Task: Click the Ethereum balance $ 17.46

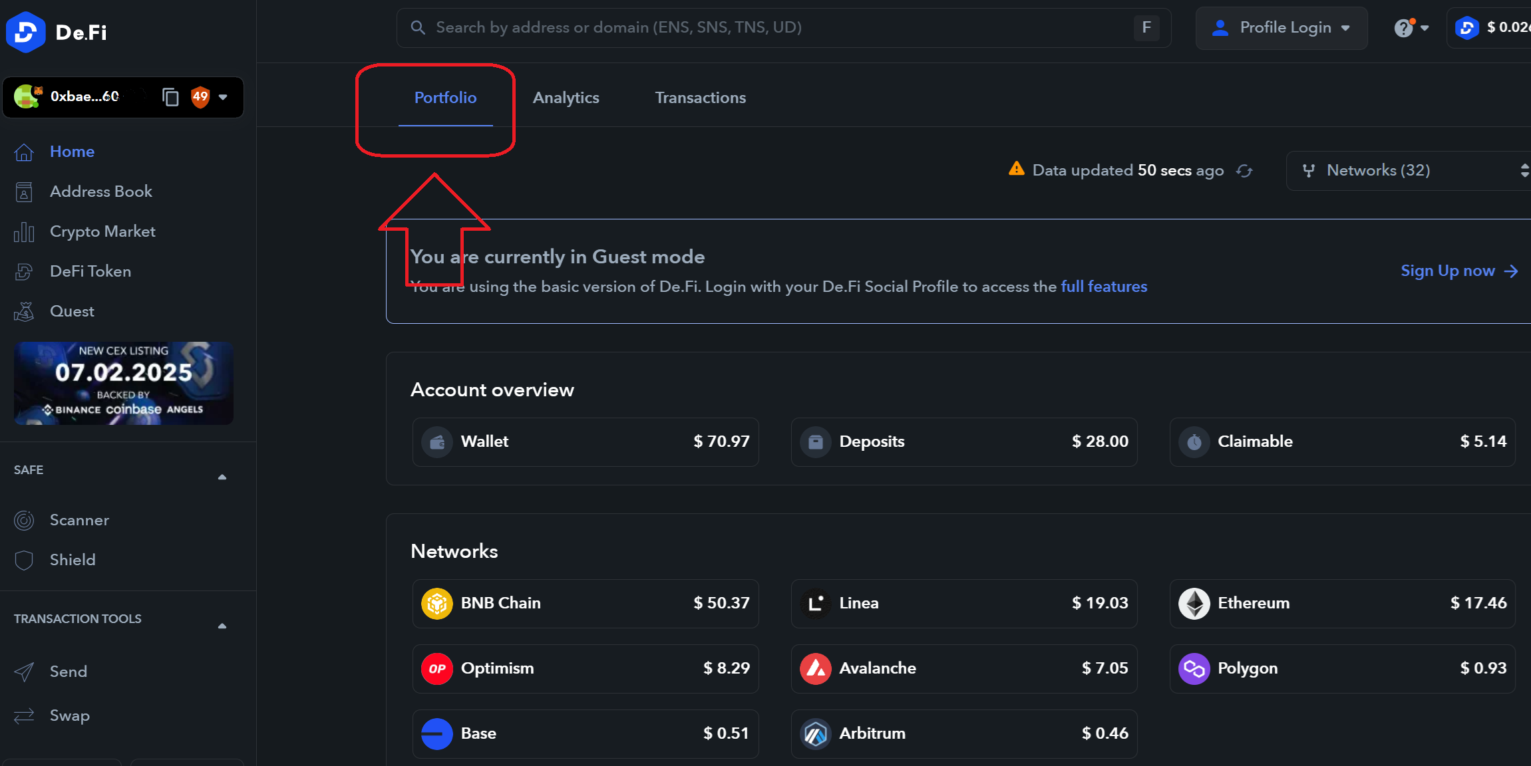Action: pyautogui.click(x=1478, y=603)
